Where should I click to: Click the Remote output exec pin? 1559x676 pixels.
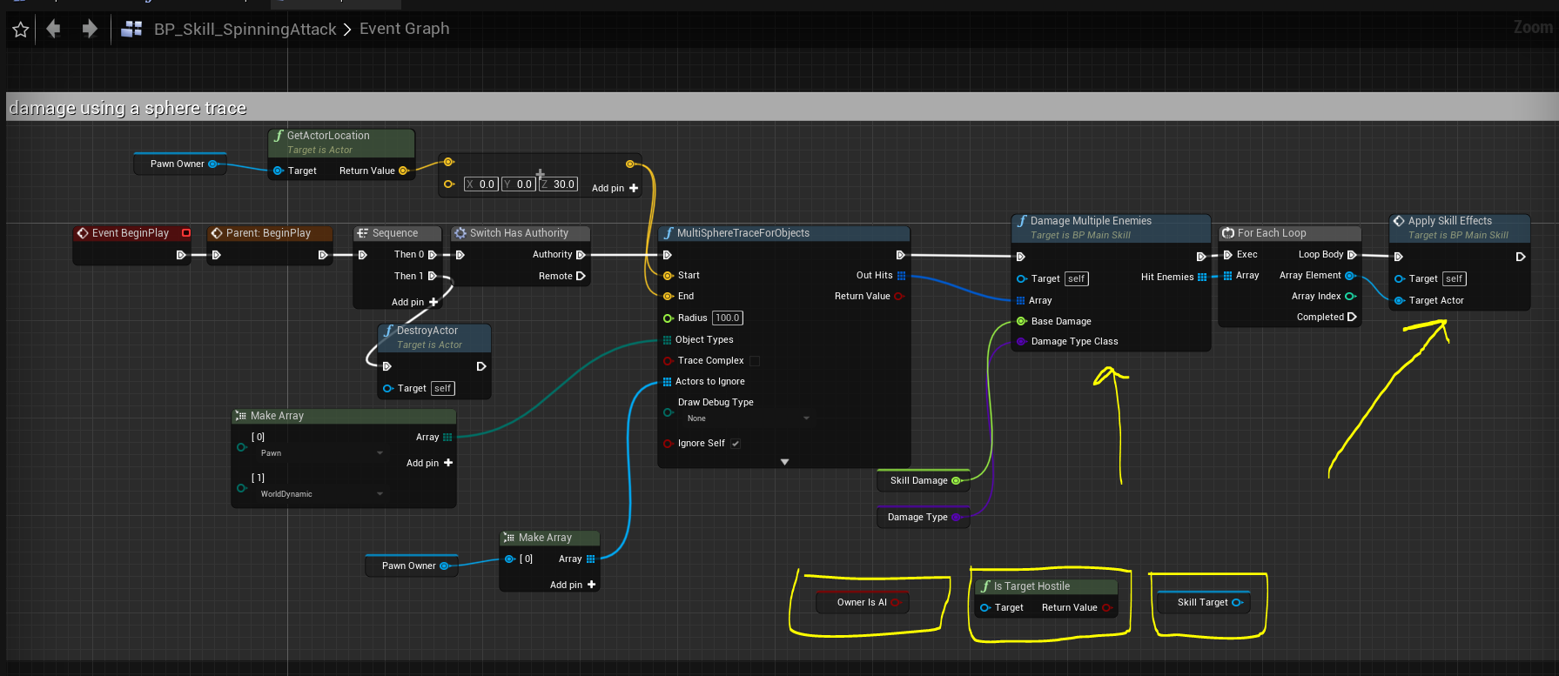tap(581, 276)
